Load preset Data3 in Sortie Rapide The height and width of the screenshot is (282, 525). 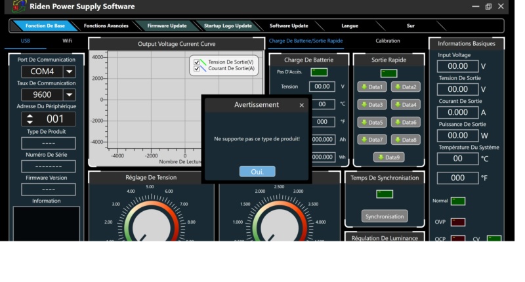(372, 105)
